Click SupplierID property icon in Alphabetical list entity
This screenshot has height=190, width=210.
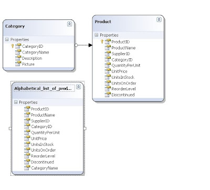tap(27, 121)
